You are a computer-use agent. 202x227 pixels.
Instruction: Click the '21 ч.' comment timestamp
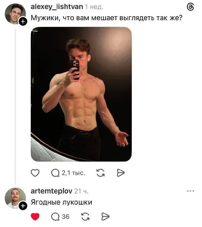pos(81,191)
